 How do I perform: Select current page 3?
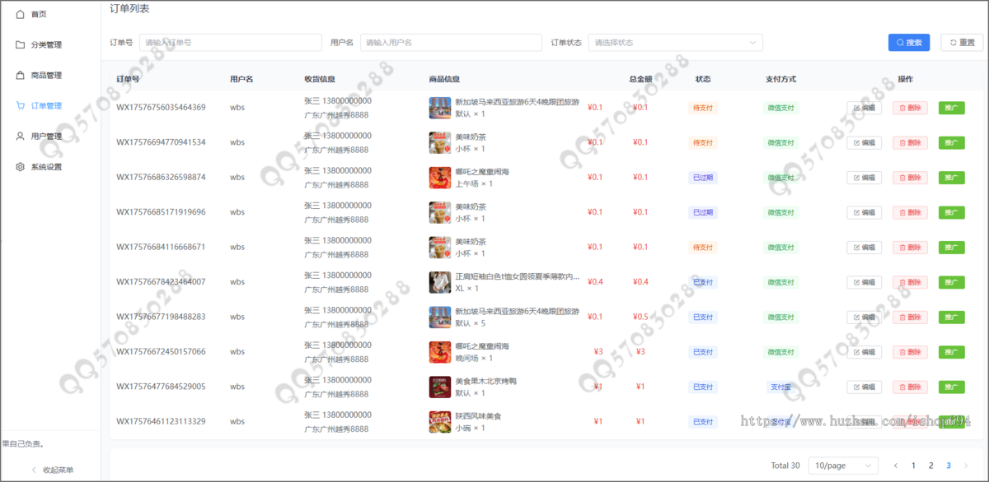tap(949, 466)
